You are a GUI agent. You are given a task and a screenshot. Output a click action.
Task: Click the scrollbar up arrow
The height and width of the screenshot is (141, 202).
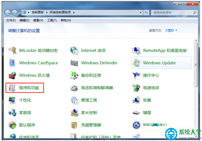[x=196, y=41]
